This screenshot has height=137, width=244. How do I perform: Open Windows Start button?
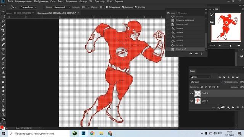pos(4,134)
